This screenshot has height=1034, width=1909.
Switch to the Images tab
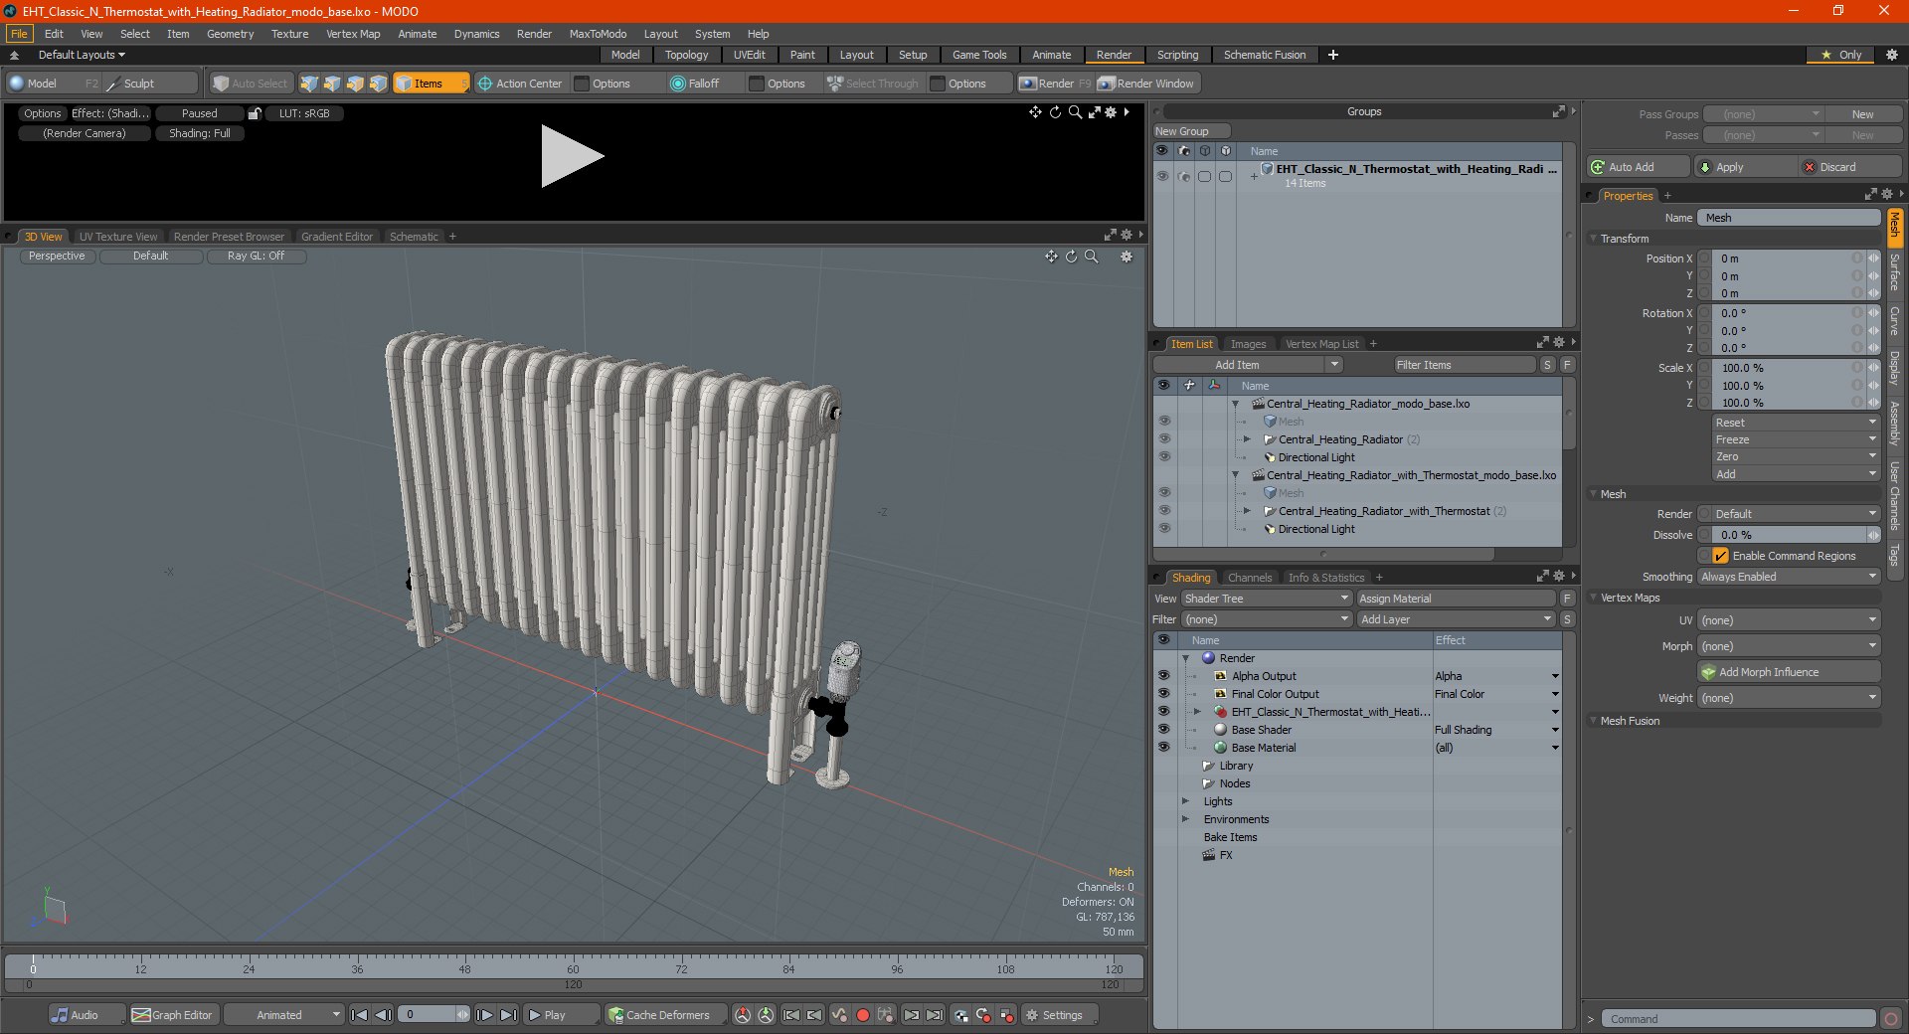pyautogui.click(x=1248, y=344)
